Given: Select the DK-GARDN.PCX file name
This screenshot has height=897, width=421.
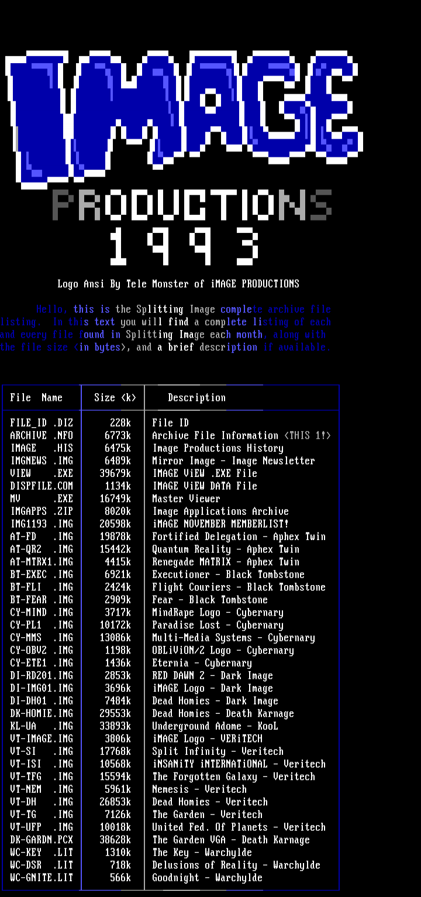Looking at the screenshot, I should point(42,840).
